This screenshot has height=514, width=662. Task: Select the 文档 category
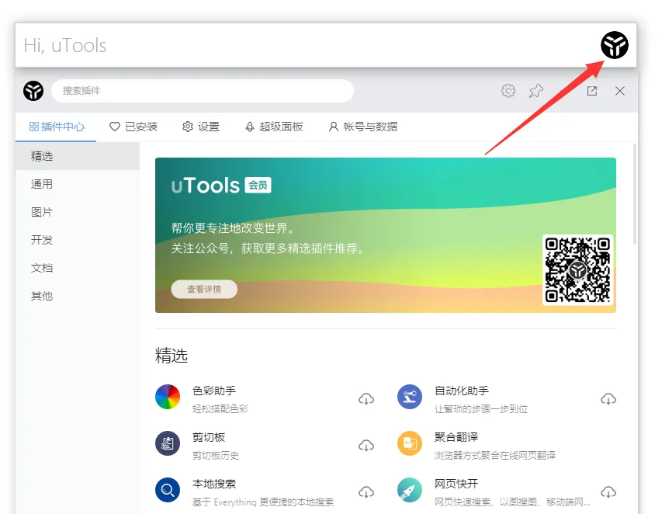78,268
